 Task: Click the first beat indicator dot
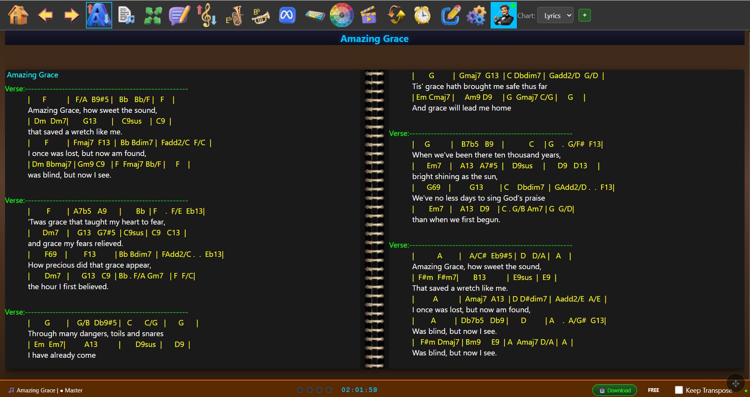300,390
